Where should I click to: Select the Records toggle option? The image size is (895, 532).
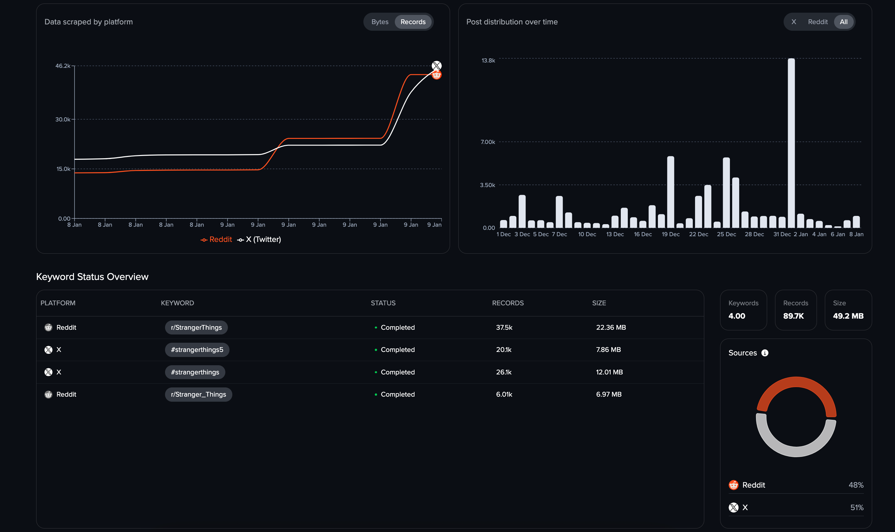(x=413, y=22)
